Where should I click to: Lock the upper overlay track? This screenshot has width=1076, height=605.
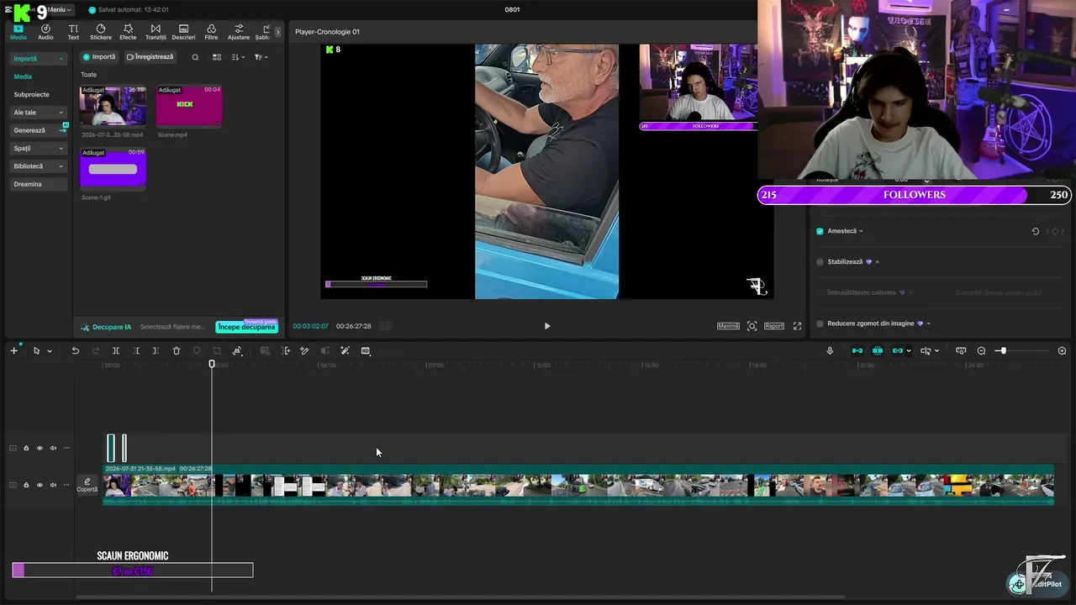26,448
